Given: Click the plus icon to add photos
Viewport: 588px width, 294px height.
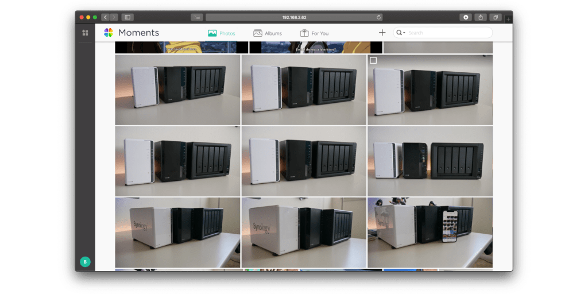Looking at the screenshot, I should [x=382, y=33].
